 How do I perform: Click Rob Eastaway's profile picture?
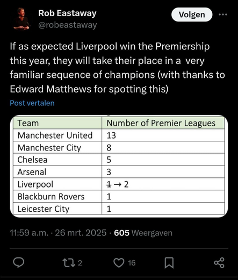21,19
